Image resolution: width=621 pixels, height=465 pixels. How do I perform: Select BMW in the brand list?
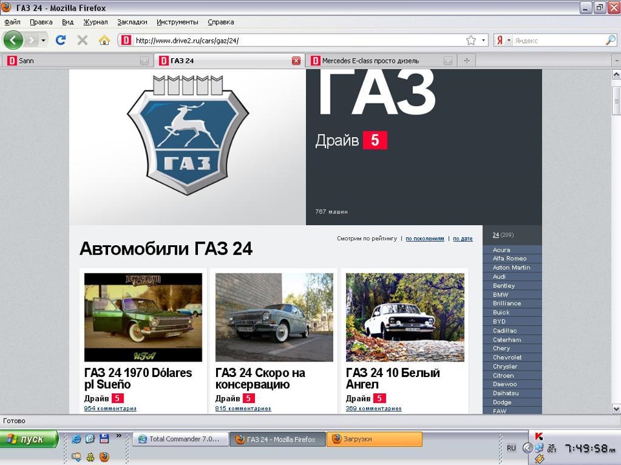(x=500, y=295)
